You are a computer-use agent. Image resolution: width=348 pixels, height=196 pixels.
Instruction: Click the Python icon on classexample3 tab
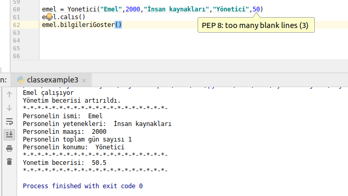click(21, 80)
